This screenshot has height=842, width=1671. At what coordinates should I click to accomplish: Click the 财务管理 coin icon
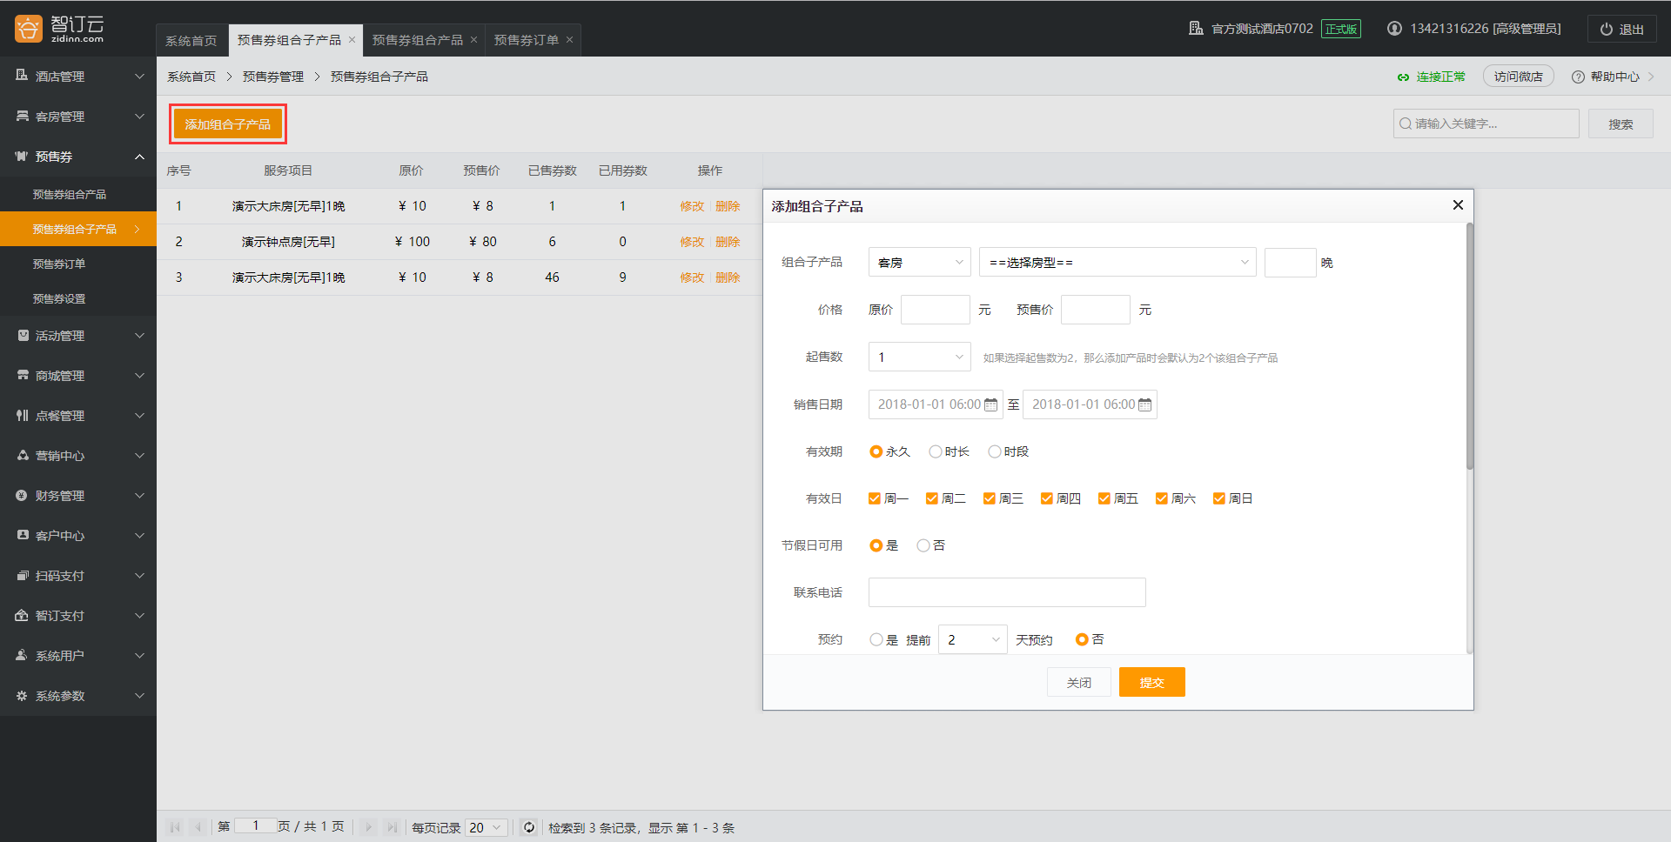coord(22,495)
